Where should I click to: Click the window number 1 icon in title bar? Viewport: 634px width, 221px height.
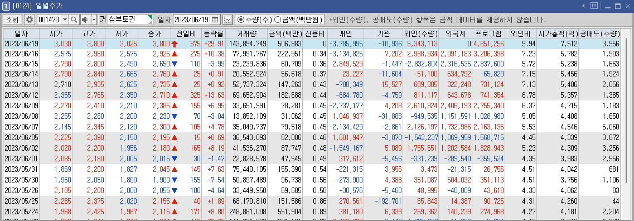[7, 6]
